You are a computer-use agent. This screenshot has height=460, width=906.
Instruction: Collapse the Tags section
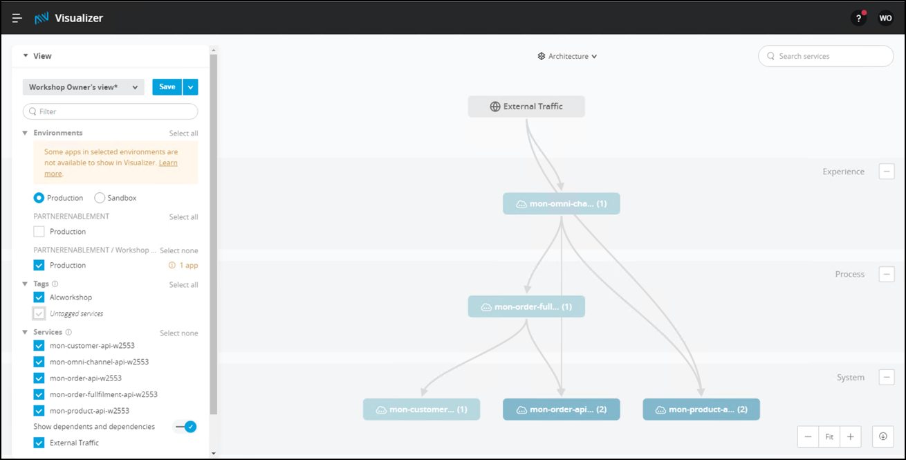pyautogui.click(x=26, y=284)
